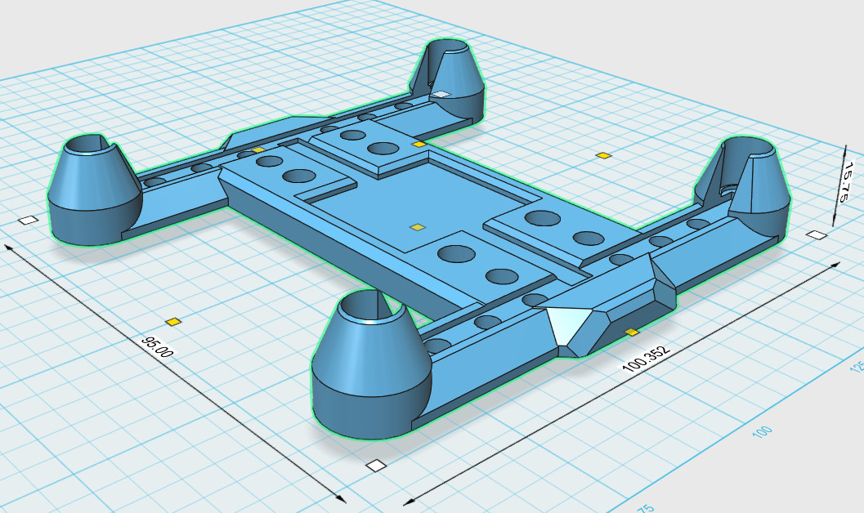Click the white handle on top of the rear cone post
This screenshot has width=864, height=513.
441,95
